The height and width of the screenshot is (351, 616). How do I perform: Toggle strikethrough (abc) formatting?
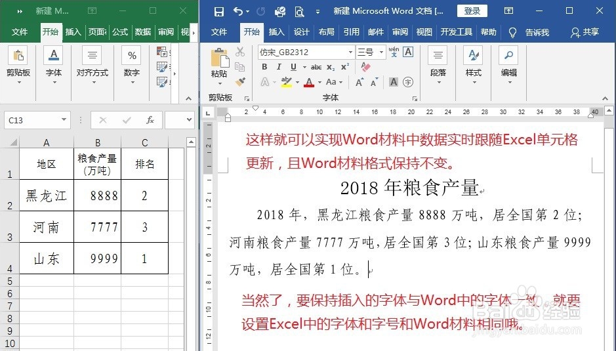coord(316,67)
